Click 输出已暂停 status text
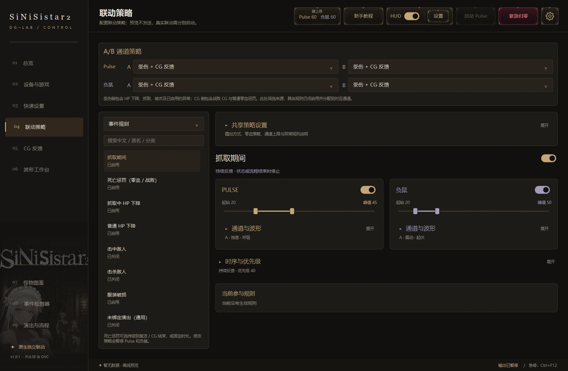 click(508, 365)
